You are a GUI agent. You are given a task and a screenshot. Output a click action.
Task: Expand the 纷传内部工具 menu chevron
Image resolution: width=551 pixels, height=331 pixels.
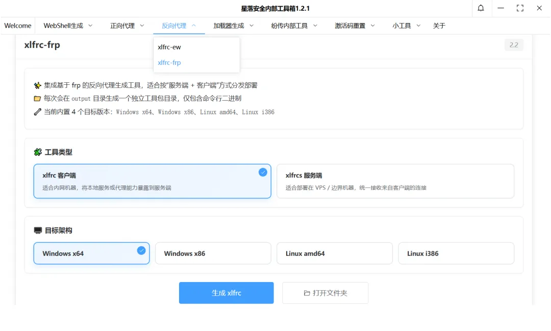point(315,26)
